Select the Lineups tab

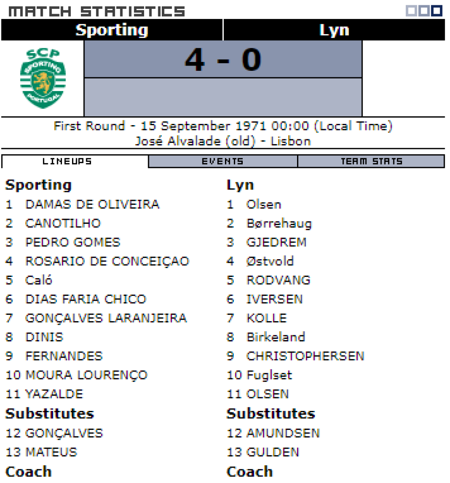[67, 161]
